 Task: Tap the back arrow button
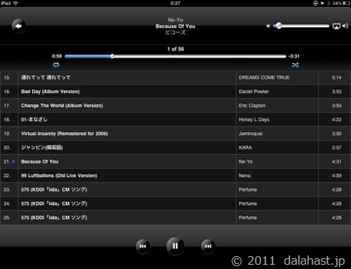19,26
